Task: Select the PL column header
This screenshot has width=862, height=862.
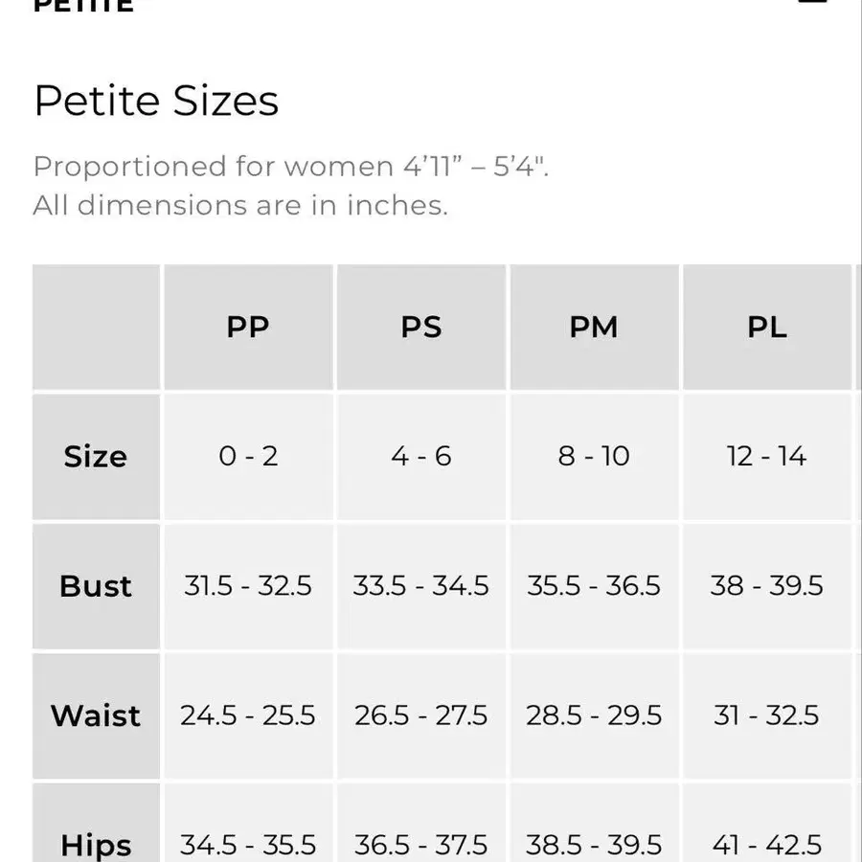Action: [767, 328]
